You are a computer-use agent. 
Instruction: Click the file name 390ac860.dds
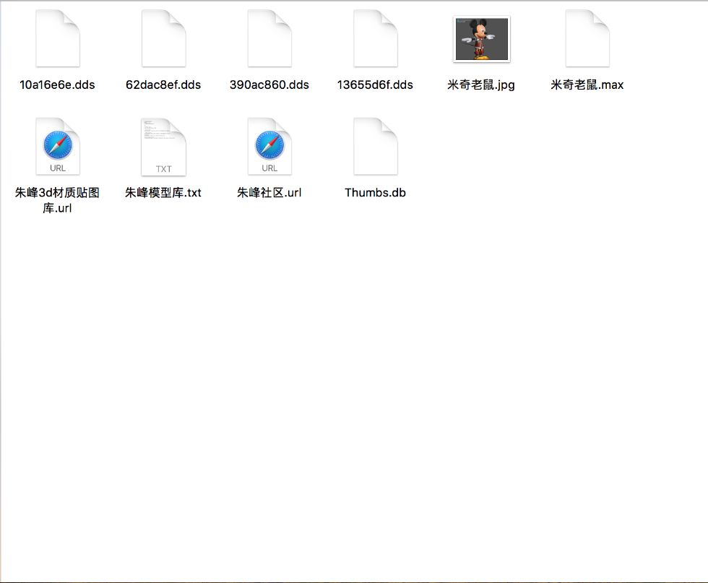269,85
